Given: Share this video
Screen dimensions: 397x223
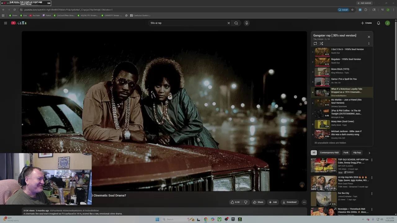Looking at the screenshot, I should coord(258,202).
